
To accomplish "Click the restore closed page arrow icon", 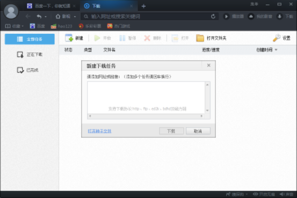I will [x=39, y=17].
